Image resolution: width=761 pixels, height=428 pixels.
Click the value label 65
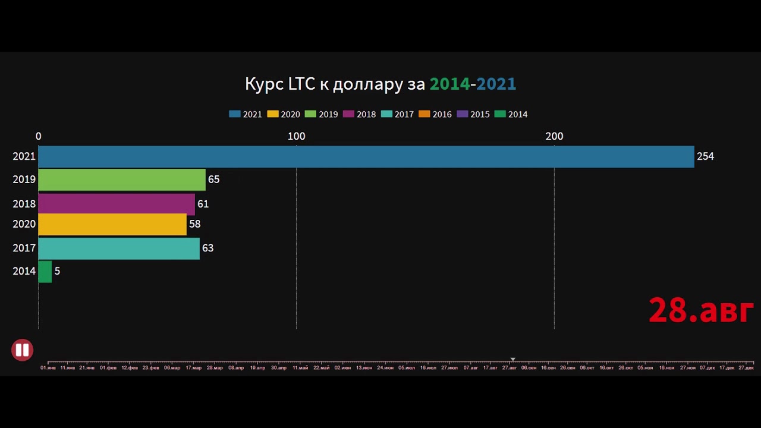(214, 180)
